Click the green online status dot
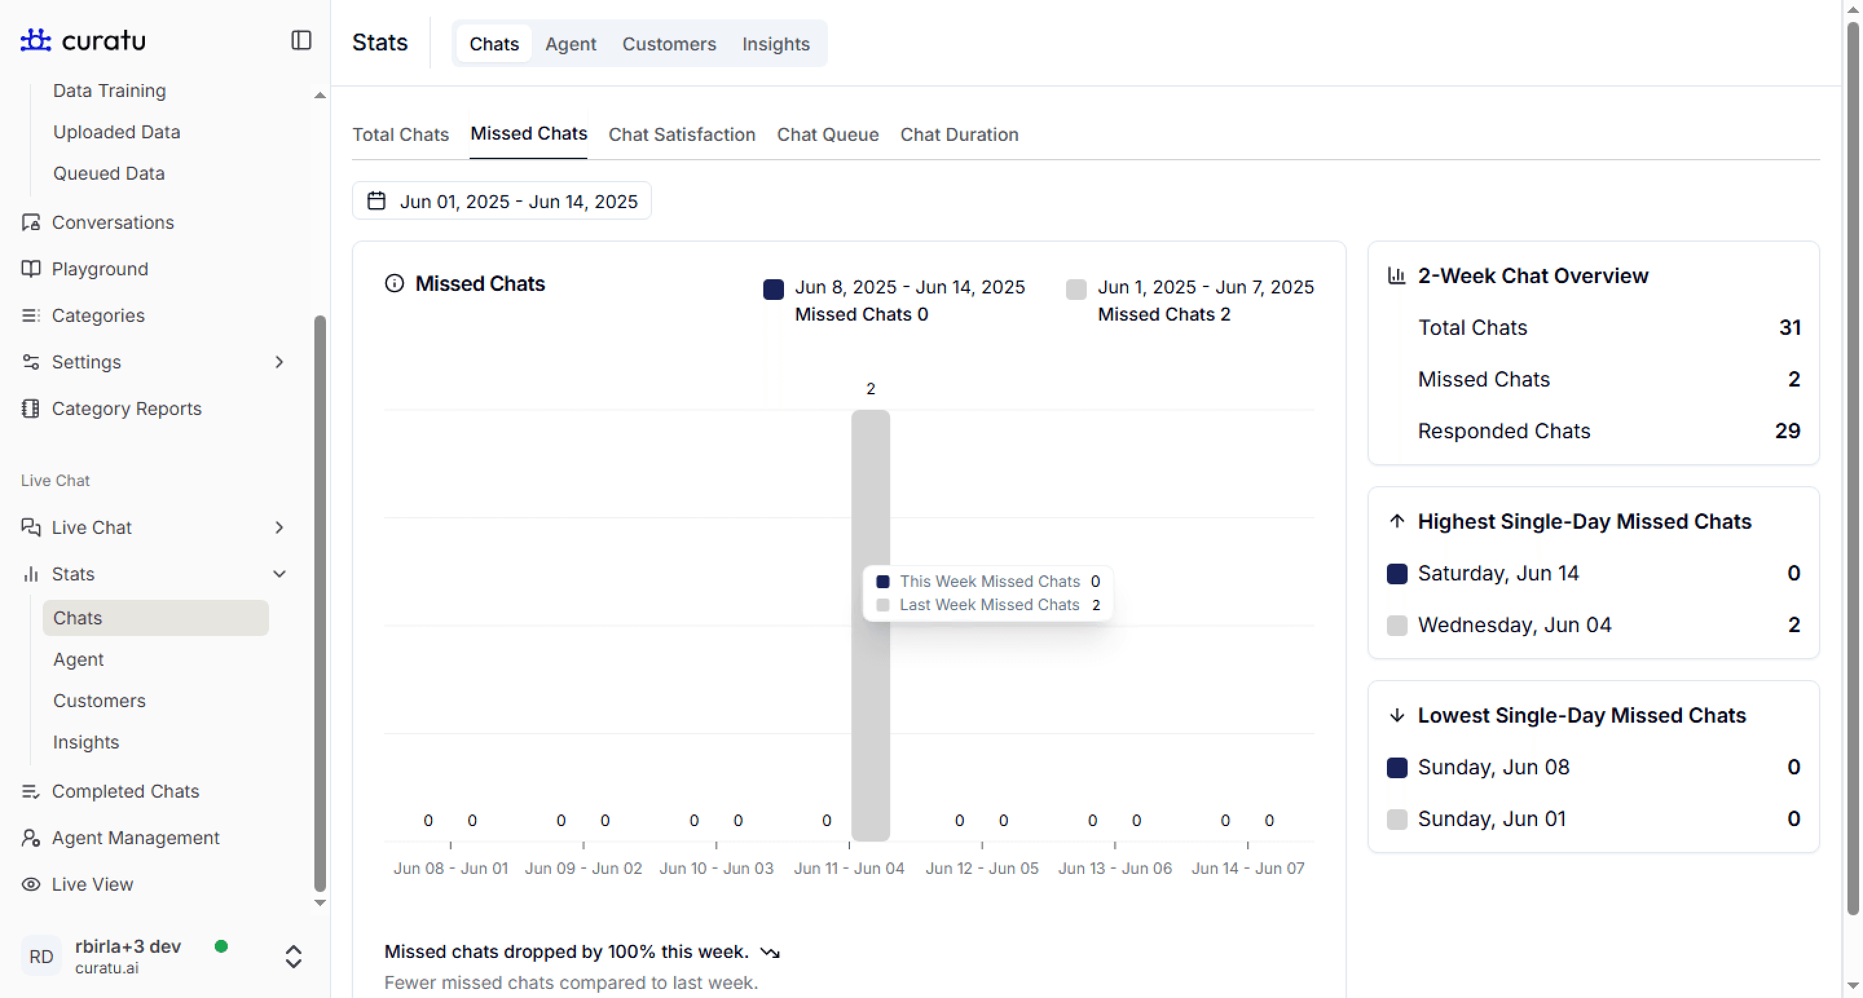1863x998 pixels. point(221,947)
